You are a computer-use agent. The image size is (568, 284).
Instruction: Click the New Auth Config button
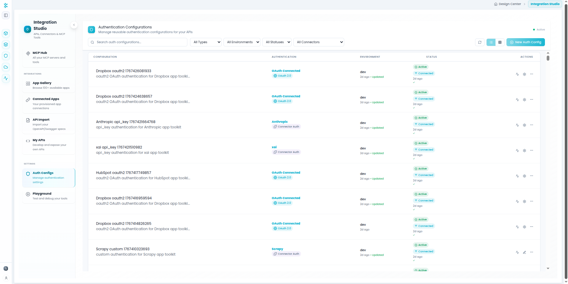pos(525,42)
